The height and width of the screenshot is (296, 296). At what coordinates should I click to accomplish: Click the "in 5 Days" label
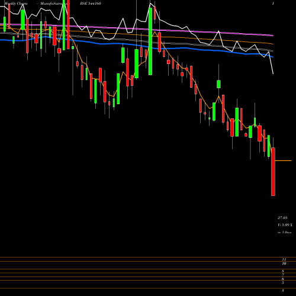point(284,232)
